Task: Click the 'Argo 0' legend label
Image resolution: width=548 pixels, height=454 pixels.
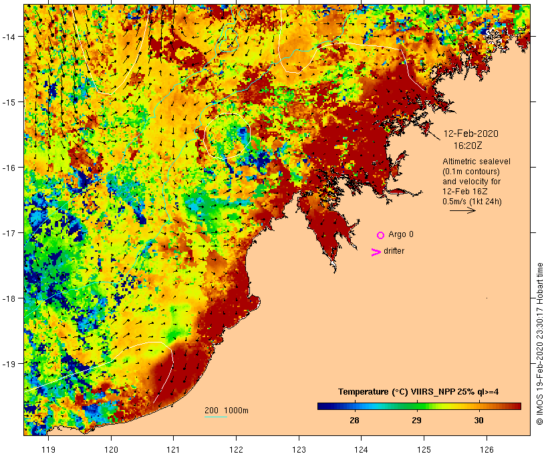Action: tap(401, 234)
